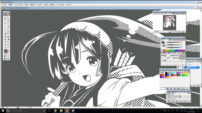Adjust the R red color slider
Image resolution: width=202 pixels, height=113 pixels.
171,43
